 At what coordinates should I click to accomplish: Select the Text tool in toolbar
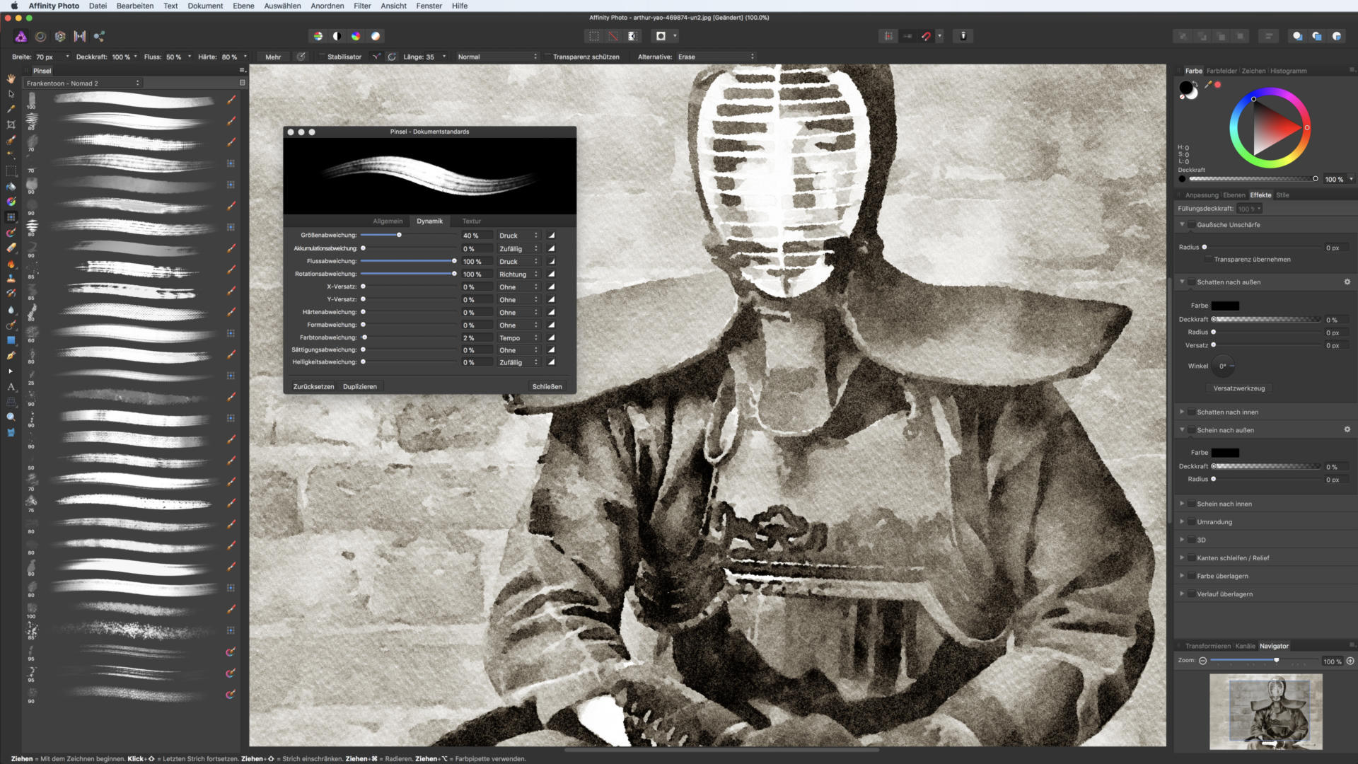pyautogui.click(x=11, y=387)
